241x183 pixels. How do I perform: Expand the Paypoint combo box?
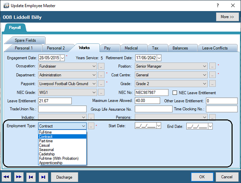tap(94, 84)
